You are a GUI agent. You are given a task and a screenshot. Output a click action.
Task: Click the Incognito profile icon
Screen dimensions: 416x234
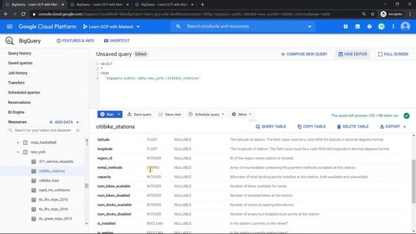(x=383, y=14)
